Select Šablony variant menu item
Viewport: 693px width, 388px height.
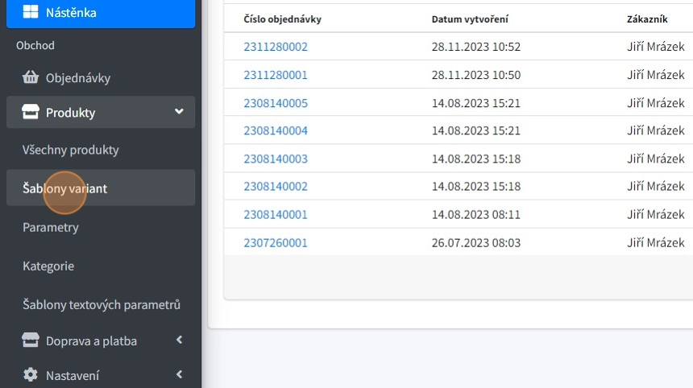65,188
